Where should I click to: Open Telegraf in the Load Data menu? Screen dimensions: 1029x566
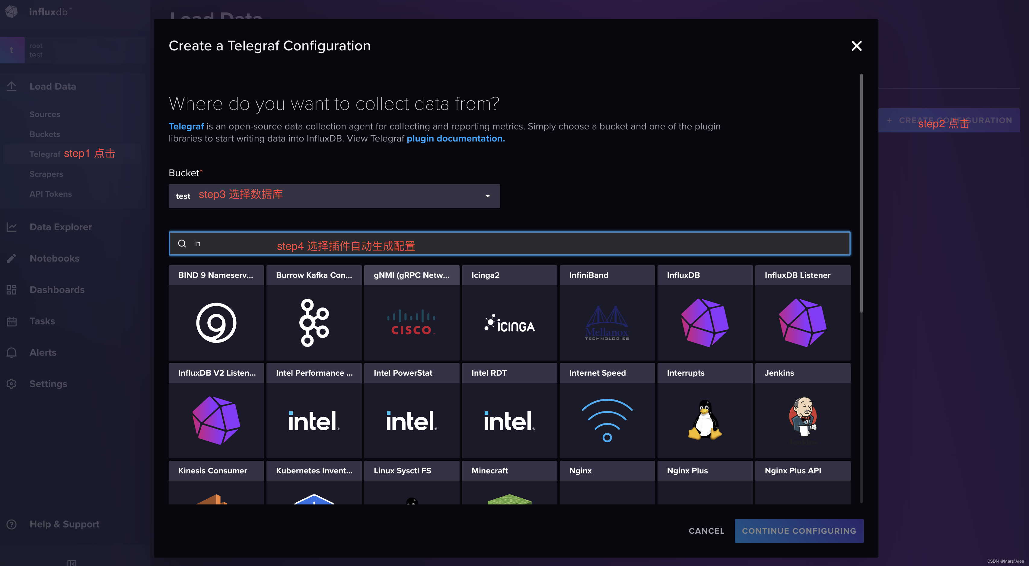tap(45, 154)
